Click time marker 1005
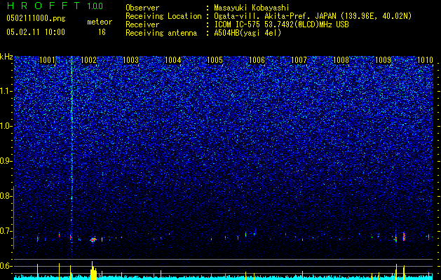The image size is (441, 280). [x=215, y=60]
